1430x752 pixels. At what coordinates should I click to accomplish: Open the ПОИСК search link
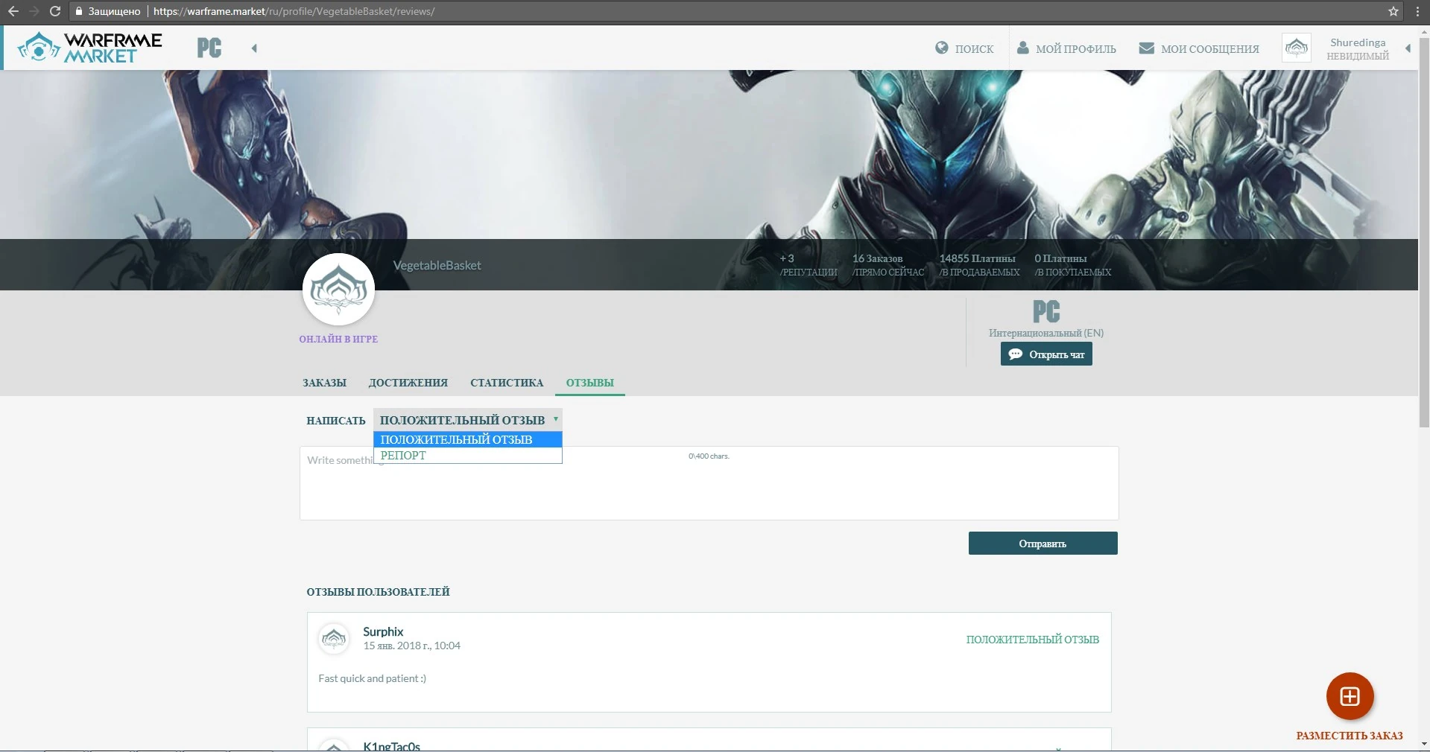pos(974,49)
